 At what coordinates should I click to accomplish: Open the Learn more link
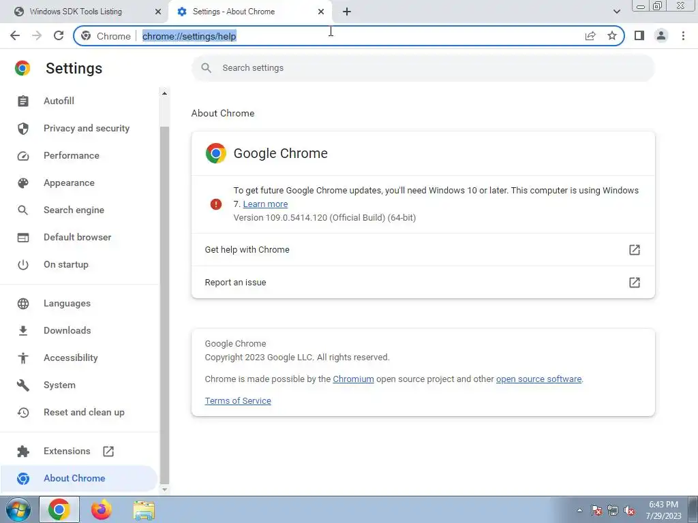pyautogui.click(x=265, y=204)
